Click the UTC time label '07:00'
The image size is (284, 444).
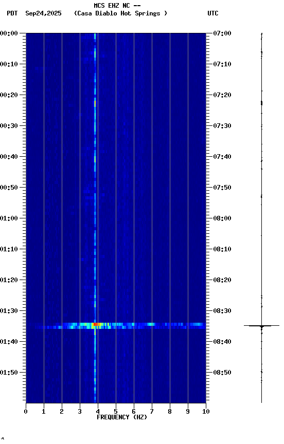[222, 33]
